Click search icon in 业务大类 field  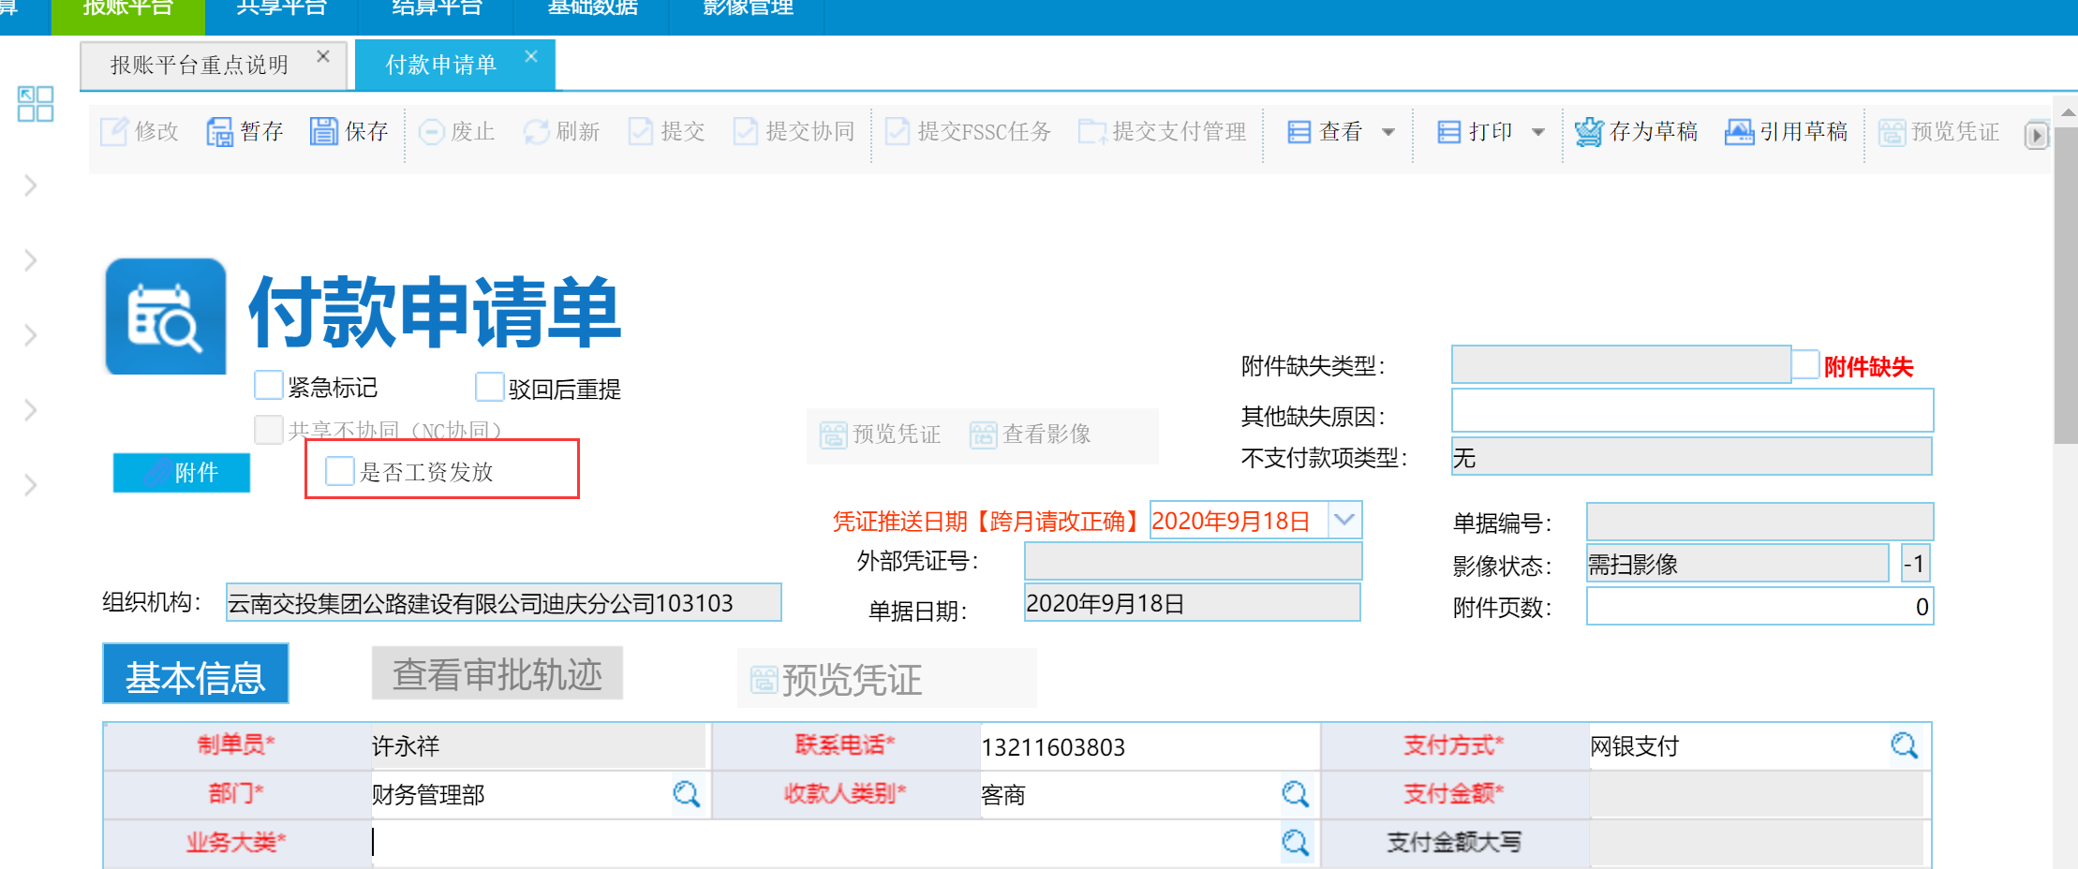(x=1296, y=843)
